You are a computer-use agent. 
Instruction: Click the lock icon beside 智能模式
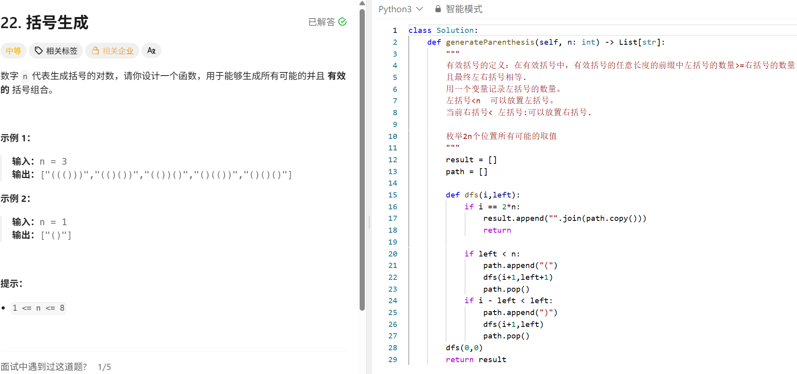438,9
